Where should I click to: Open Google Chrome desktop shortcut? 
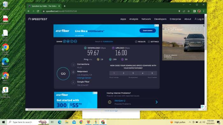click(5, 49)
